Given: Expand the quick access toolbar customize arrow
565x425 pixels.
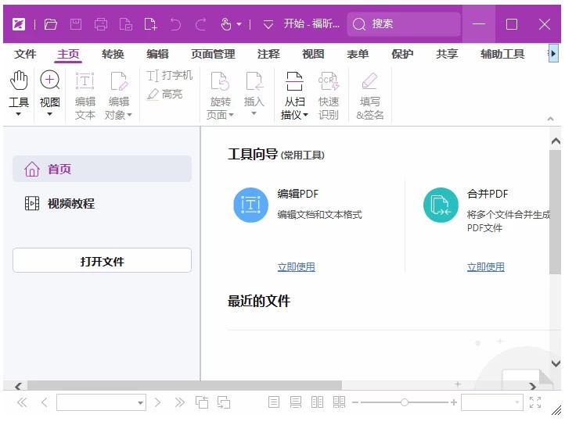Looking at the screenshot, I should [x=268, y=24].
